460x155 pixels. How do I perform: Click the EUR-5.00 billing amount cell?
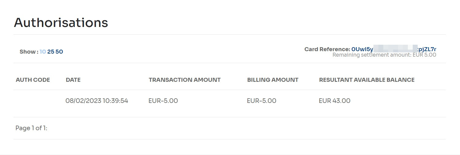(x=261, y=101)
